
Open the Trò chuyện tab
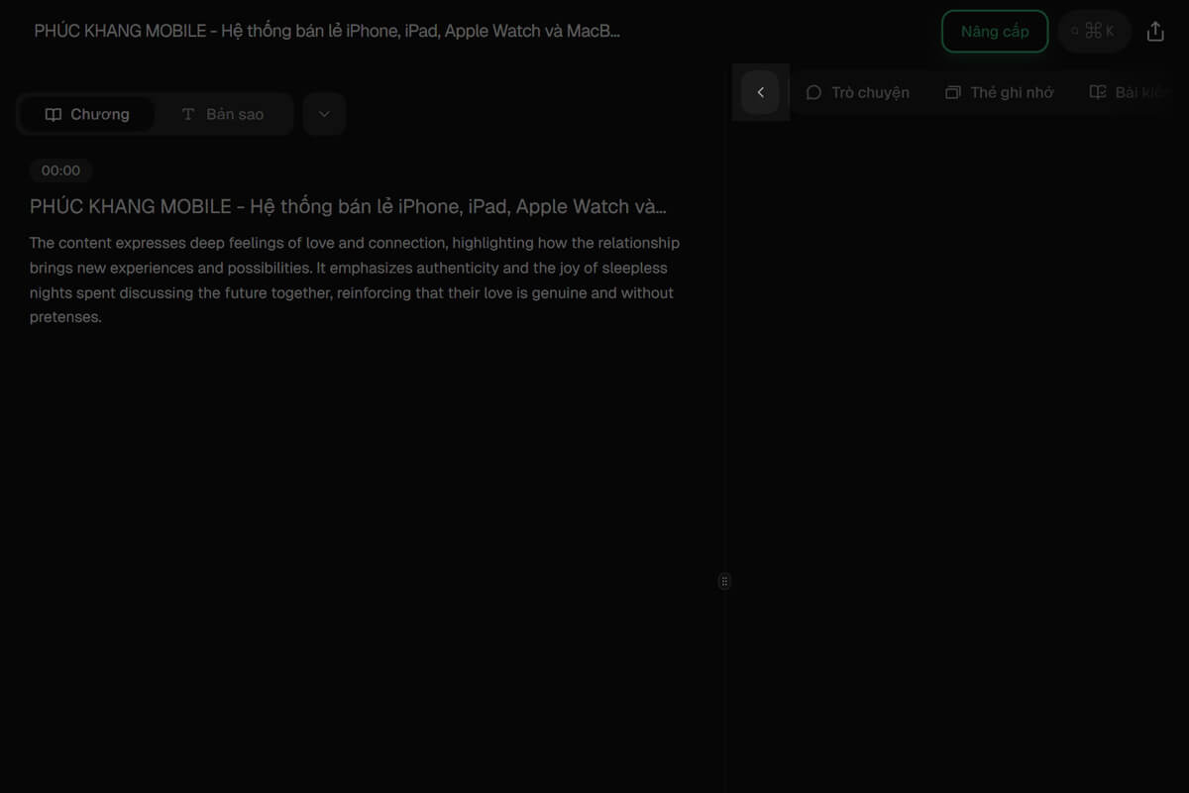coord(858,92)
